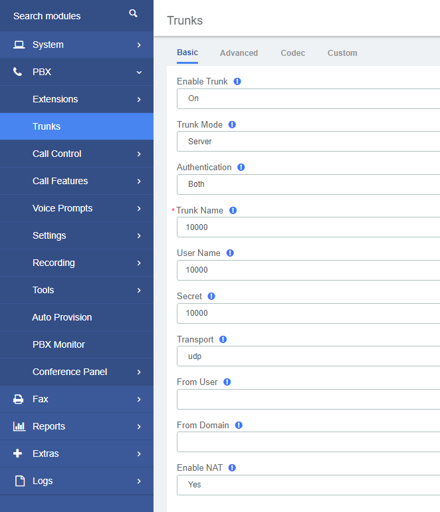Show info tooltip for From User
This screenshot has width=440, height=512.
pos(227,382)
